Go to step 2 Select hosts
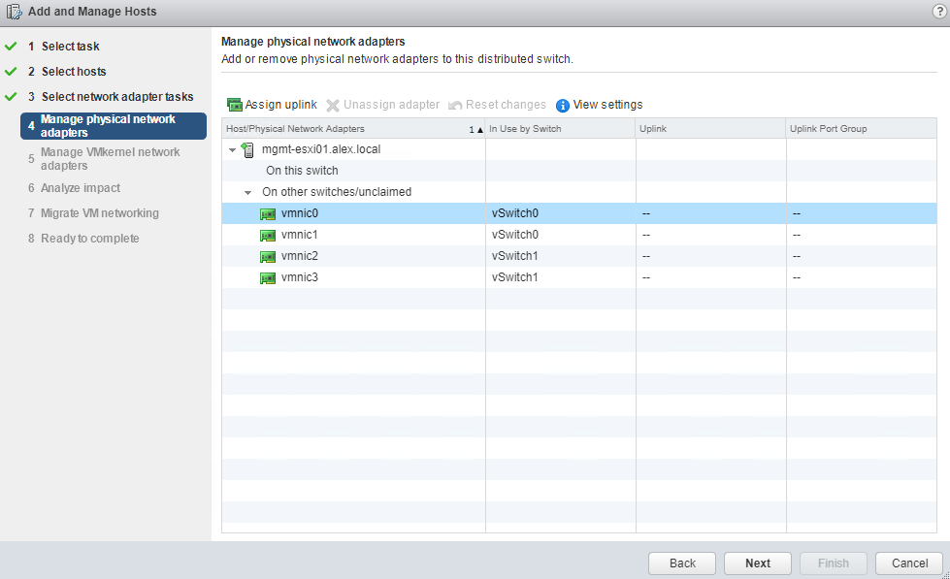 click(x=74, y=72)
